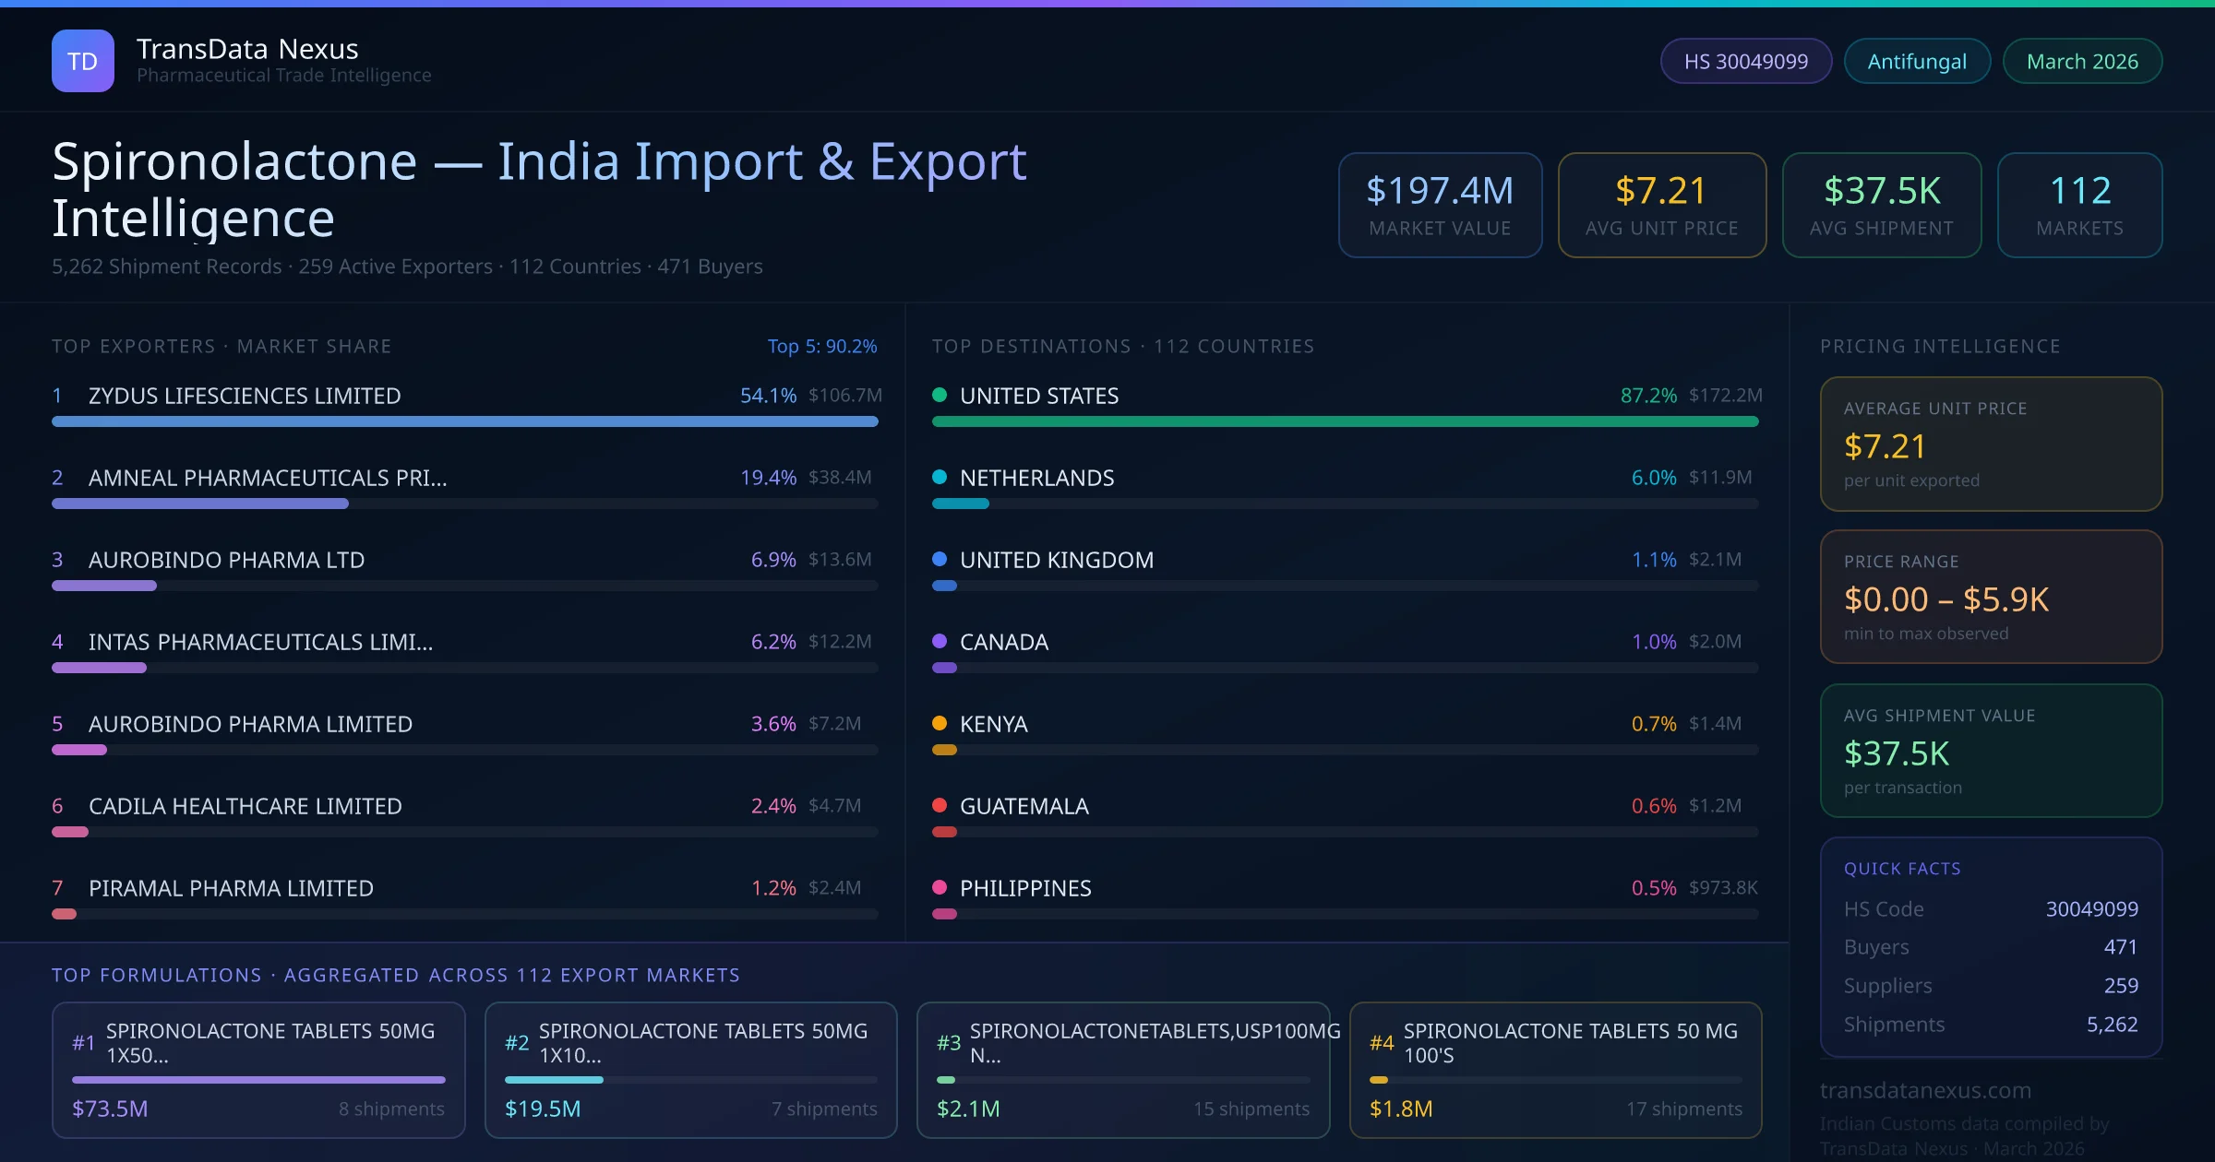
Task: Open formulation #1 Spironolactone Tablets 50MG card
Action: coord(258,1070)
